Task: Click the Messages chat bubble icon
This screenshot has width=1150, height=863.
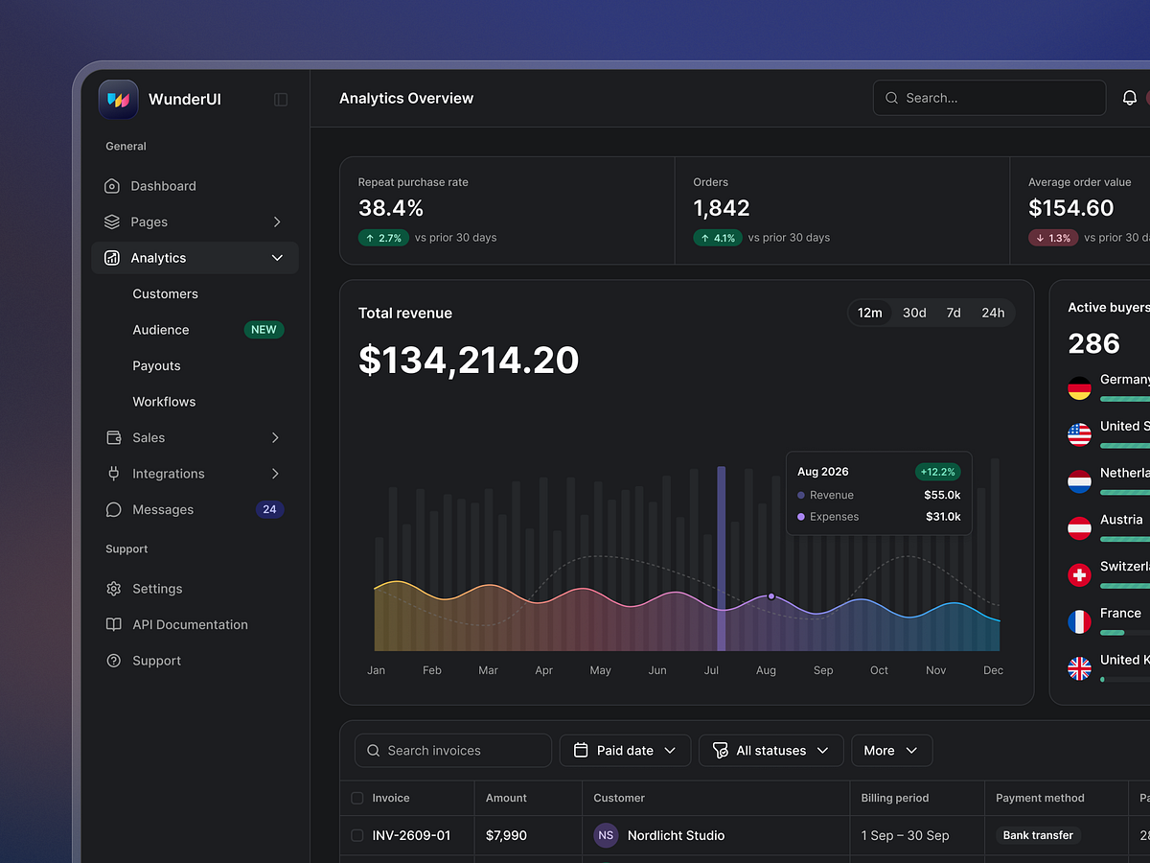Action: point(114,509)
